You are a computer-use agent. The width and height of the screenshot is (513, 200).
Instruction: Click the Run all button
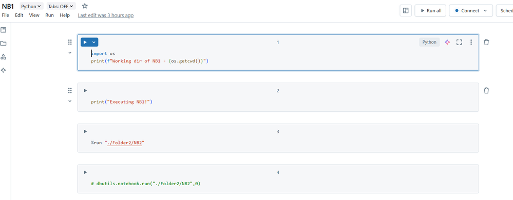[430, 10]
